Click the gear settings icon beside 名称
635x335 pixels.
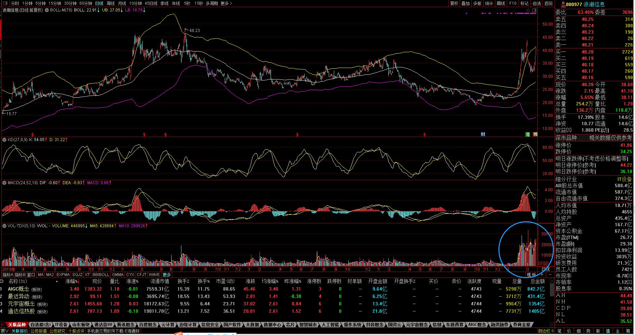[57, 281]
